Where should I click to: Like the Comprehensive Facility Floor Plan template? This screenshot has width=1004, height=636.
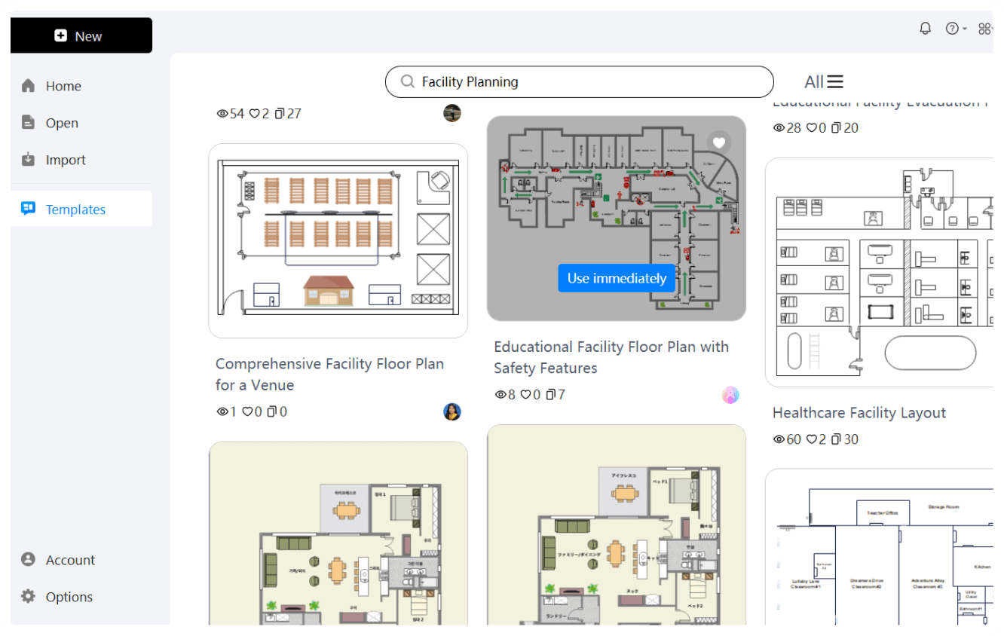pyautogui.click(x=247, y=411)
